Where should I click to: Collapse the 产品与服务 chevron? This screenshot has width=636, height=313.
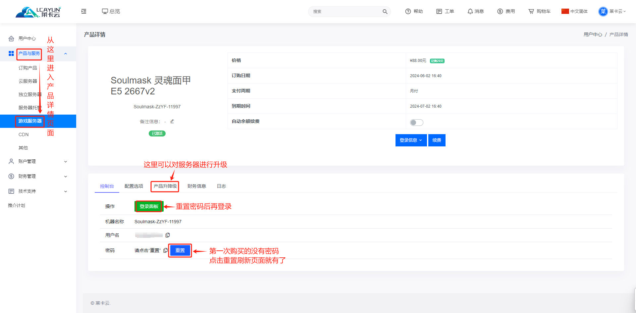point(66,54)
